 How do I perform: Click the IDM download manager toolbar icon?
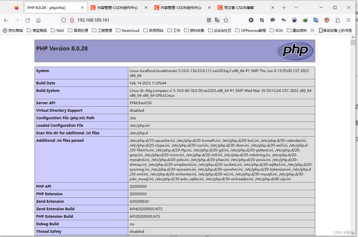tap(305, 20)
